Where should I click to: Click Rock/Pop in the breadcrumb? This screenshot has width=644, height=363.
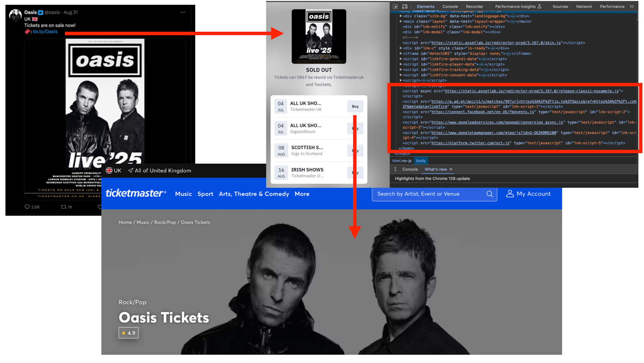pos(165,222)
